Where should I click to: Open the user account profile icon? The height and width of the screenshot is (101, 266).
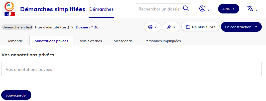point(202,9)
